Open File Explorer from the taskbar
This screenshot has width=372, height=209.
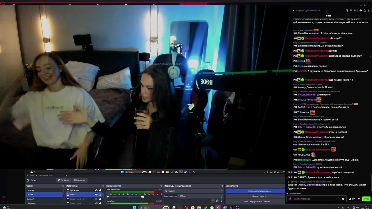[199, 208]
